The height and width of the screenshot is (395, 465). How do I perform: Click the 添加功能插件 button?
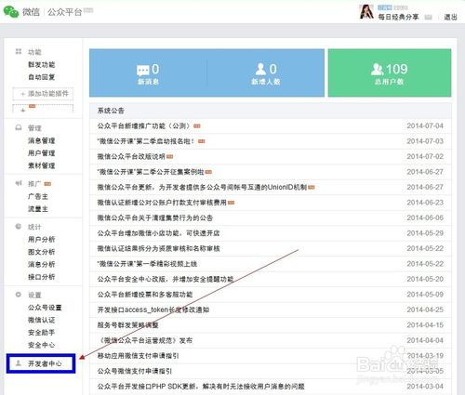click(43, 94)
